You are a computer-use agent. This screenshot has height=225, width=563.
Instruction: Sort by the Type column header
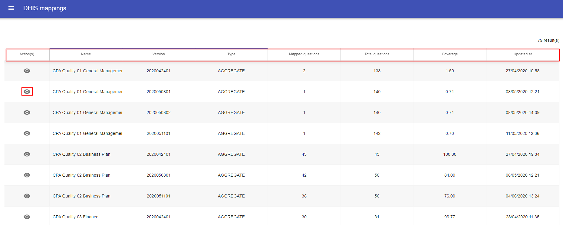(231, 54)
